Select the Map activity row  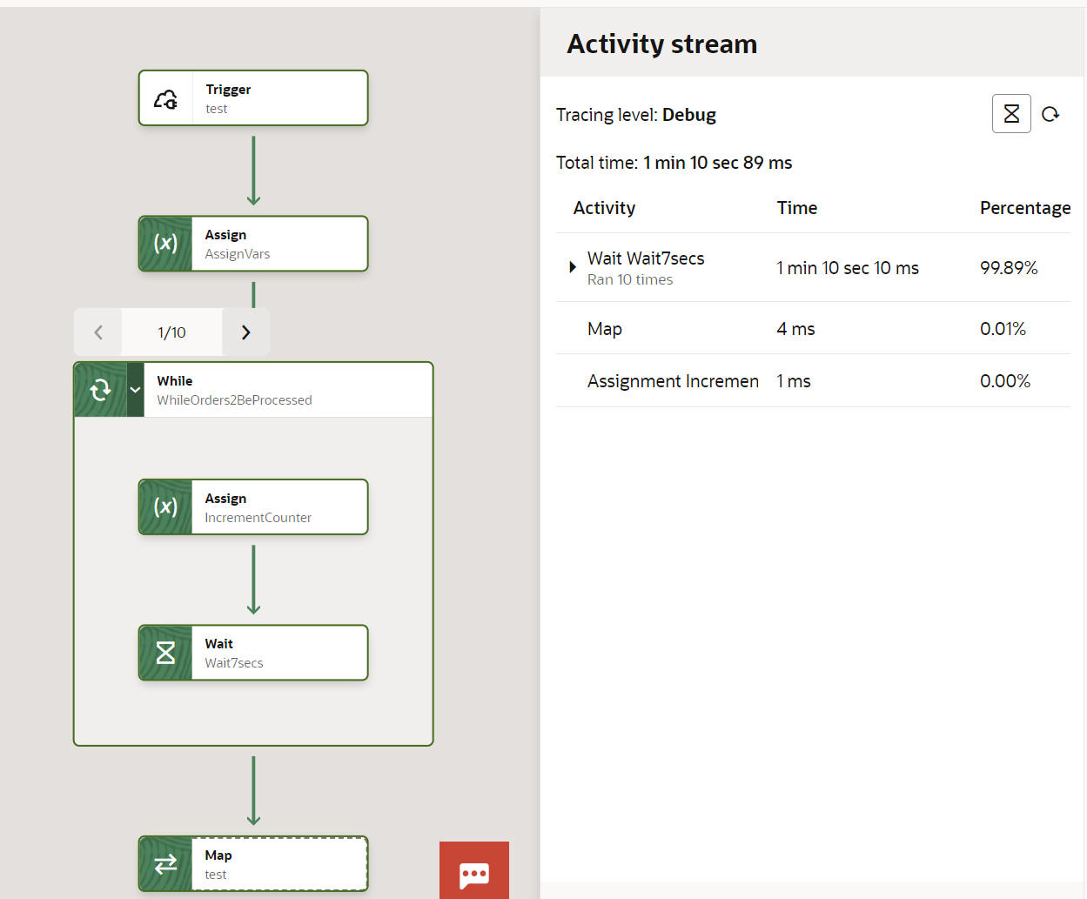coord(605,329)
